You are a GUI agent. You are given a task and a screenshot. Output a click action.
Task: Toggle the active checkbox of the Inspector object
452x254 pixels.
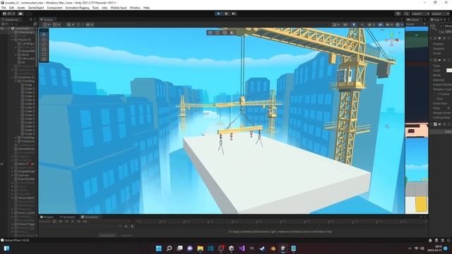[x=441, y=26]
